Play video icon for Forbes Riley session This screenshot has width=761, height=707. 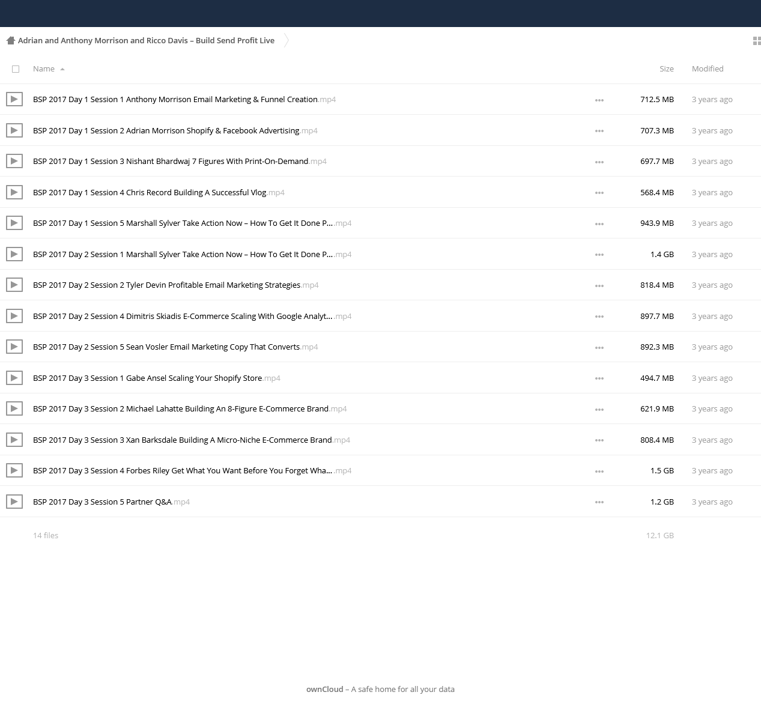point(14,470)
